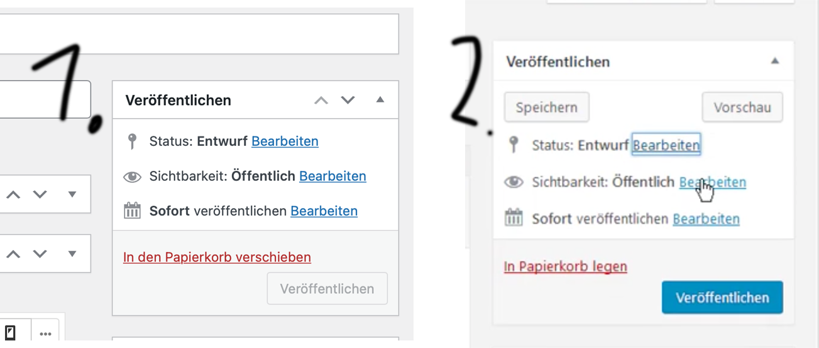The height and width of the screenshot is (348, 819).
Task: Click Bearbeiten next to Sofort veröffentlichen, screenshot 1
Action: [324, 211]
